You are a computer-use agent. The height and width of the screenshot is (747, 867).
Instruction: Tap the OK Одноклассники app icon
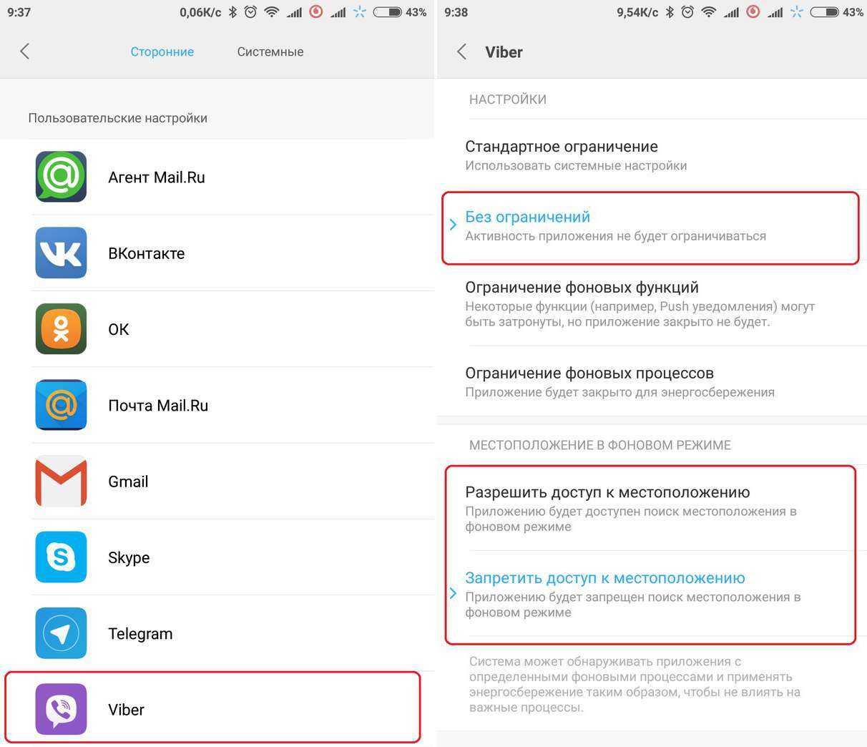pos(62,329)
